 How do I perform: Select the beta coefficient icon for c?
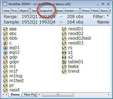pyautogui.click(x=5, y=43)
